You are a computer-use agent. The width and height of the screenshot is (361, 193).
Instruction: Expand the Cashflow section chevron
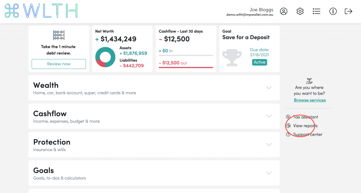coord(269,116)
